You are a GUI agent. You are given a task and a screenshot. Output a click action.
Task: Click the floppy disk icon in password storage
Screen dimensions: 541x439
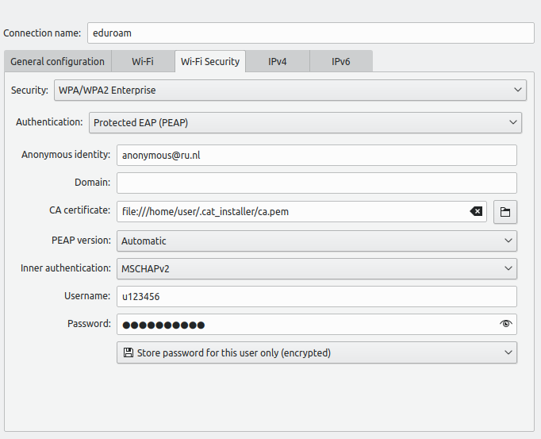click(129, 352)
